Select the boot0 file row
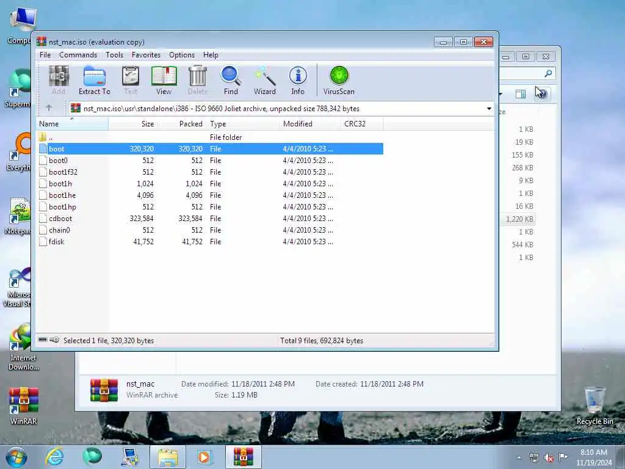The image size is (625, 469). coord(211,161)
